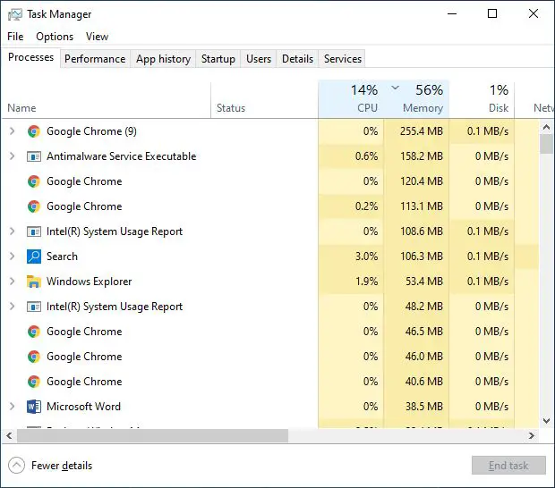Expand the Microsoft Word process group
Viewport: 555px width, 488px height.
[12, 407]
